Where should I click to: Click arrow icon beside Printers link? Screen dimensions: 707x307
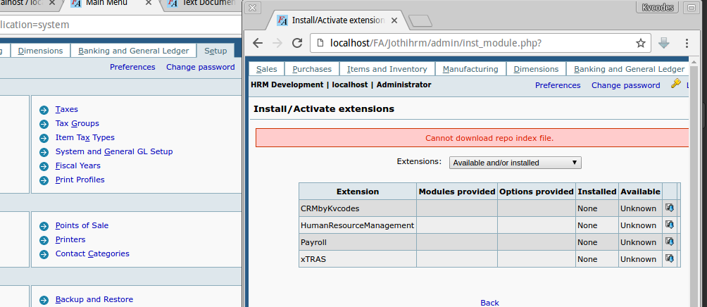tap(44, 240)
